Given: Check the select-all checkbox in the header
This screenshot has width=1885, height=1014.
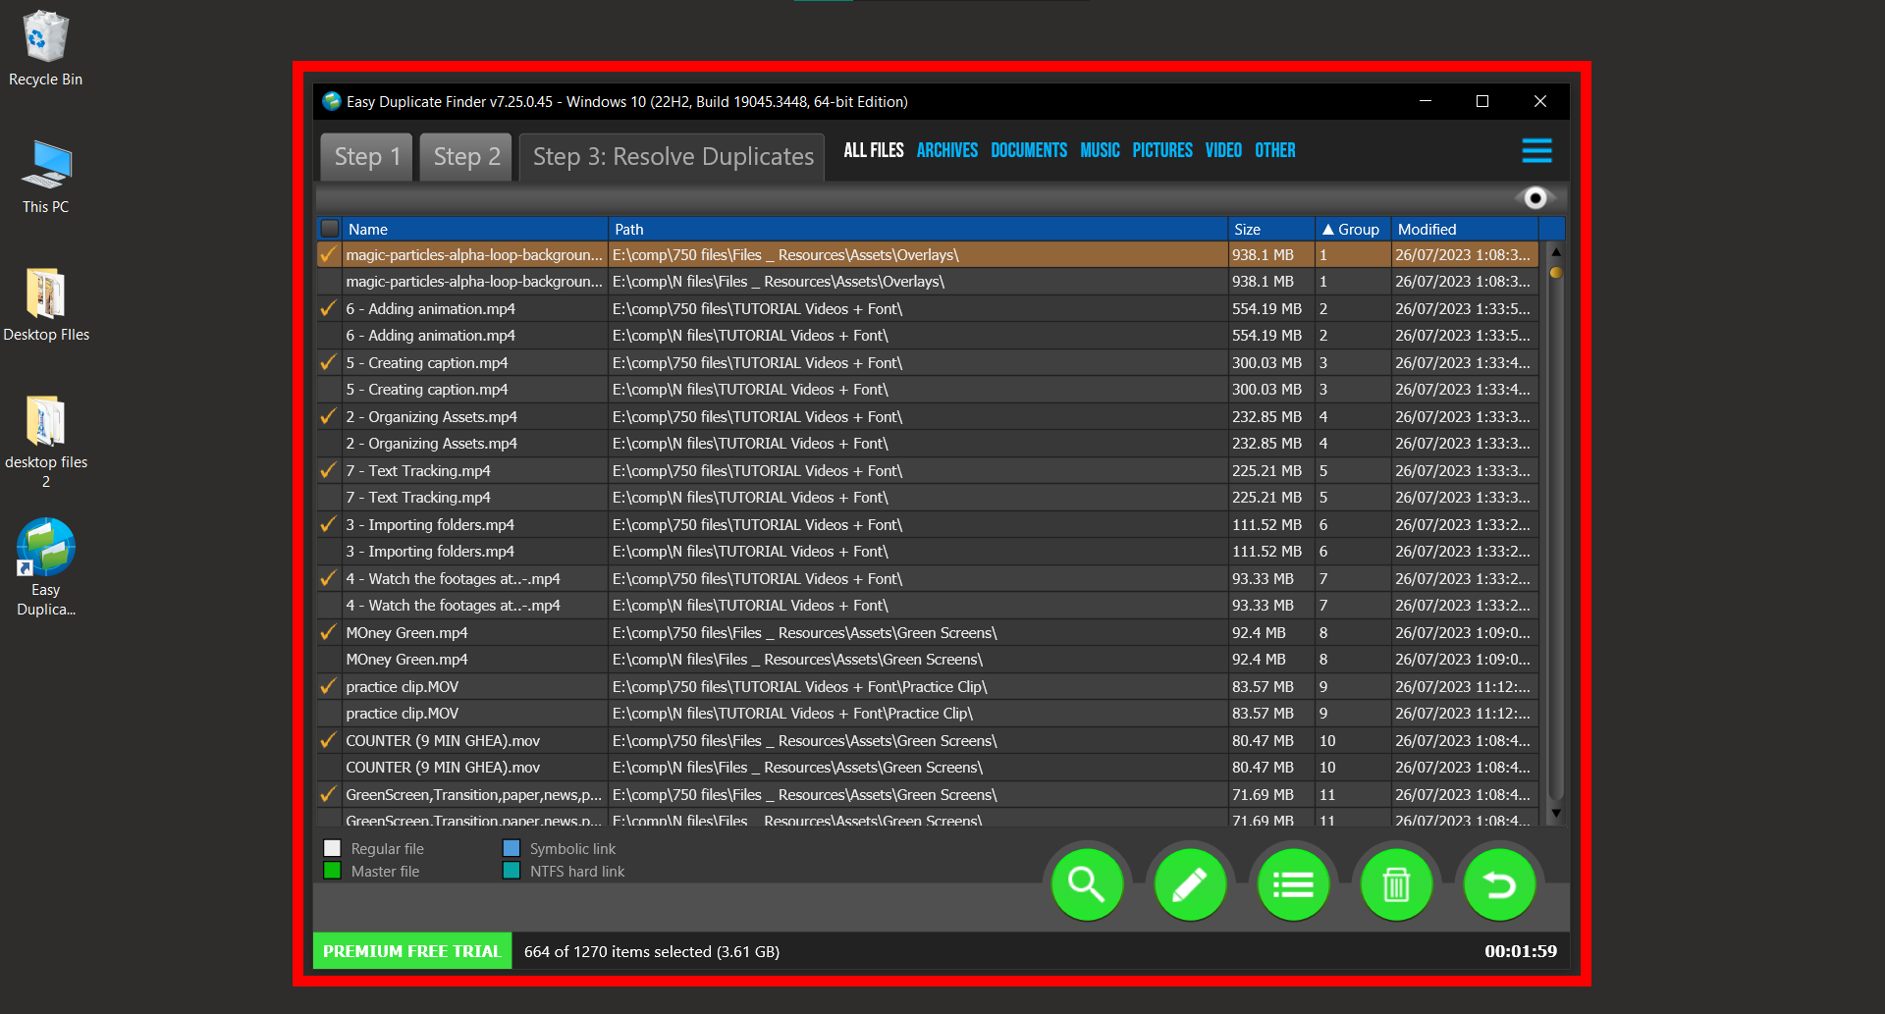Looking at the screenshot, I should pos(330,228).
